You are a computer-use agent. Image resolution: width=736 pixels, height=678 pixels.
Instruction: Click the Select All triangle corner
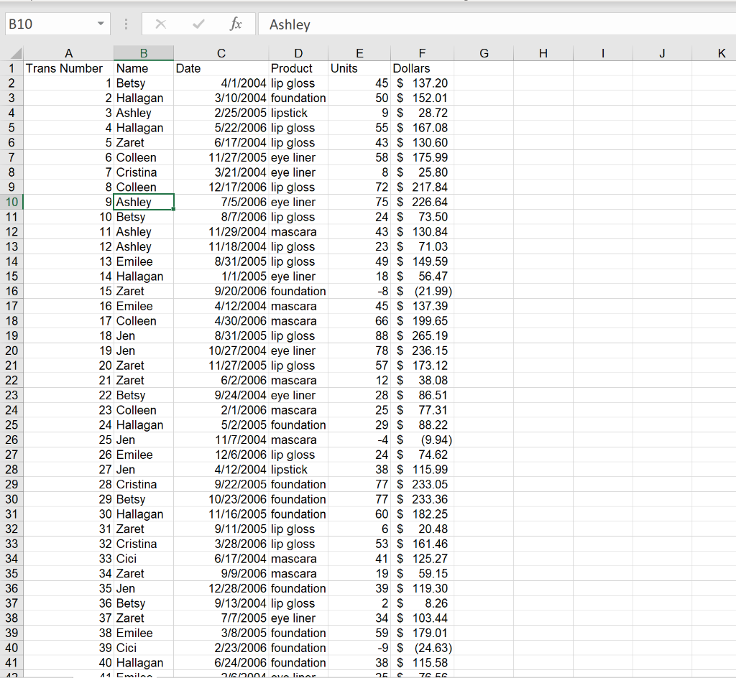(14, 53)
